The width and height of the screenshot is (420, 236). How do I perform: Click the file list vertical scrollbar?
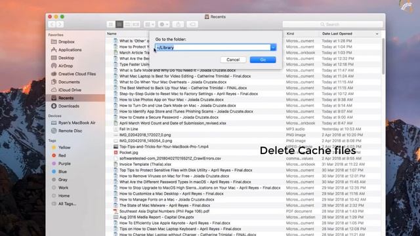point(383,56)
